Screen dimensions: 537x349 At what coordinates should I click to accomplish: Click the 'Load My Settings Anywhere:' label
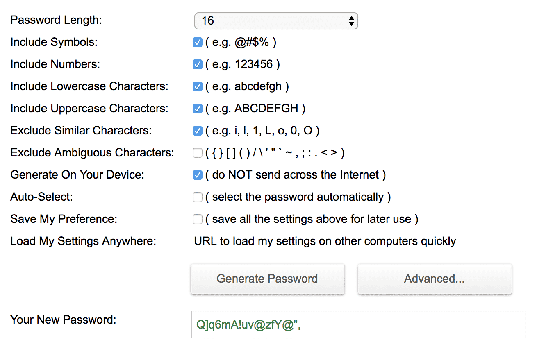pyautogui.click(x=83, y=241)
